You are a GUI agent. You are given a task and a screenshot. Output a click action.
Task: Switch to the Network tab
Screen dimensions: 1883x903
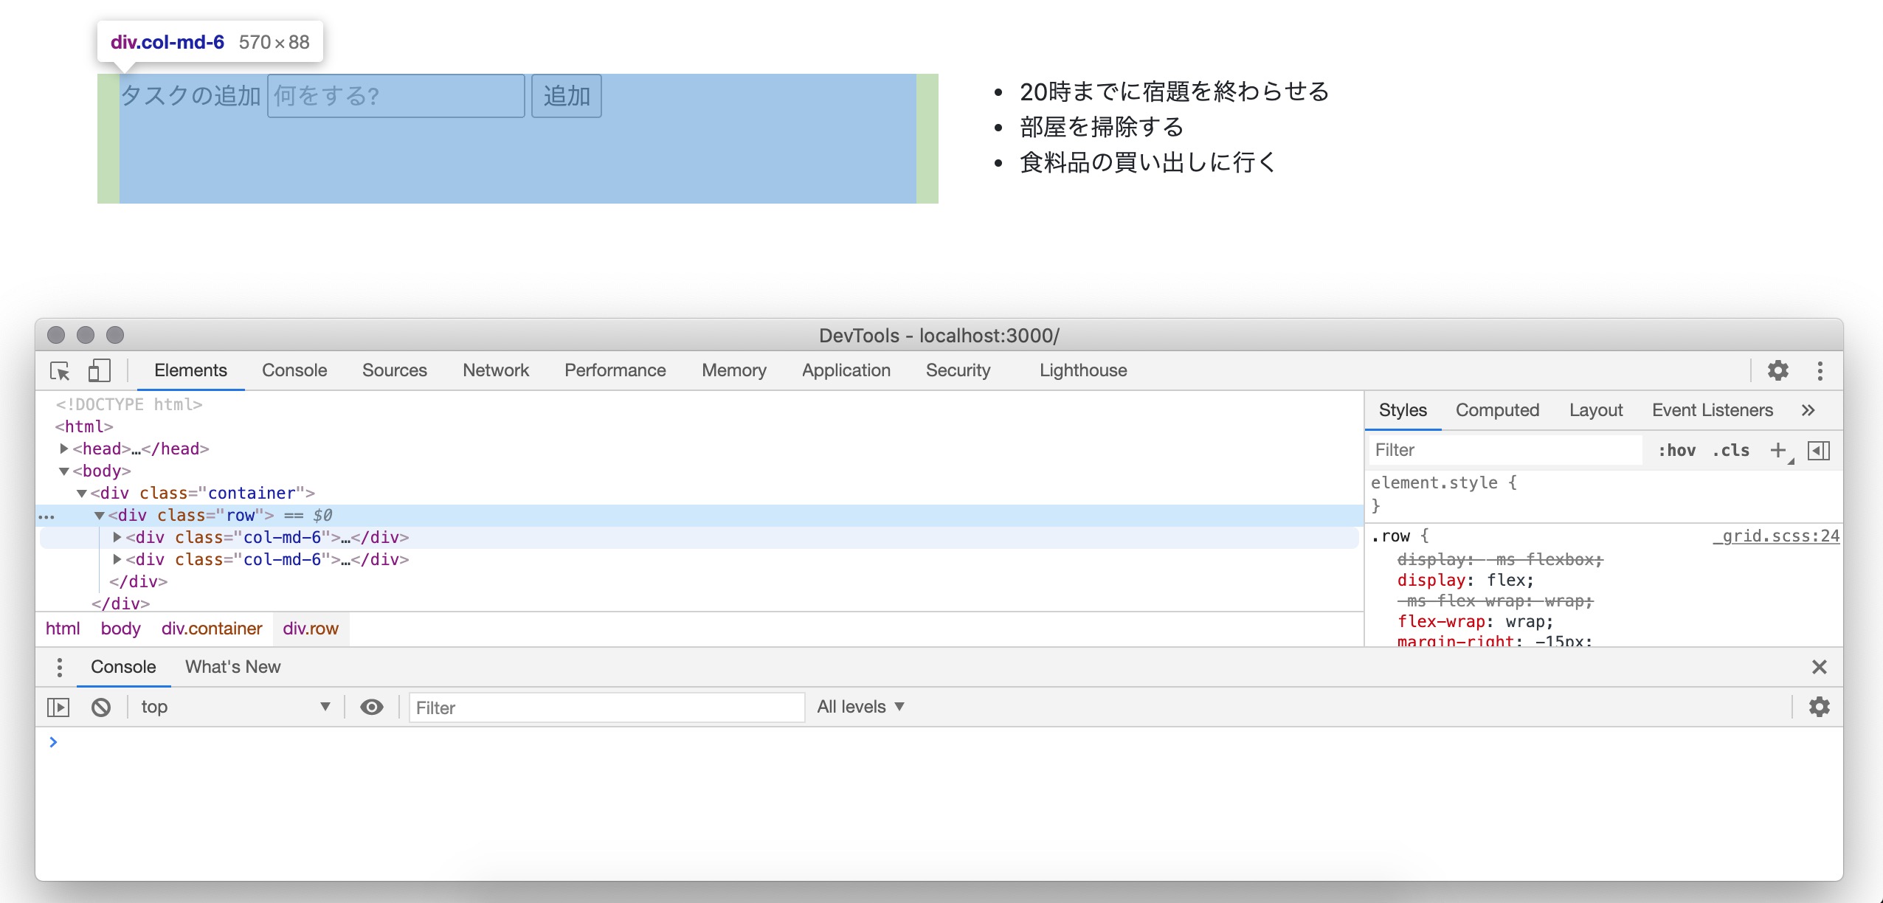pyautogui.click(x=496, y=370)
